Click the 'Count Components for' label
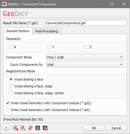 tap(26, 65)
